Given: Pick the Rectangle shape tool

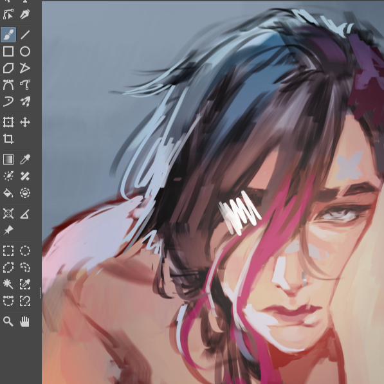Looking at the screenshot, I should coord(8,51).
